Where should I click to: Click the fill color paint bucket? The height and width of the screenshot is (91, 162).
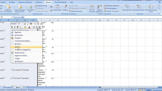(25, 27)
